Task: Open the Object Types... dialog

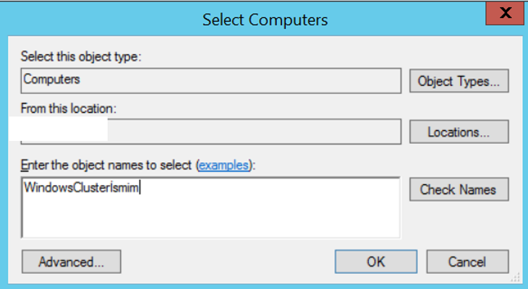Action: pyautogui.click(x=459, y=81)
